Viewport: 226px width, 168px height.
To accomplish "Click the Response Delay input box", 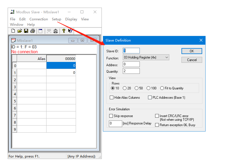I will coord(115,124).
